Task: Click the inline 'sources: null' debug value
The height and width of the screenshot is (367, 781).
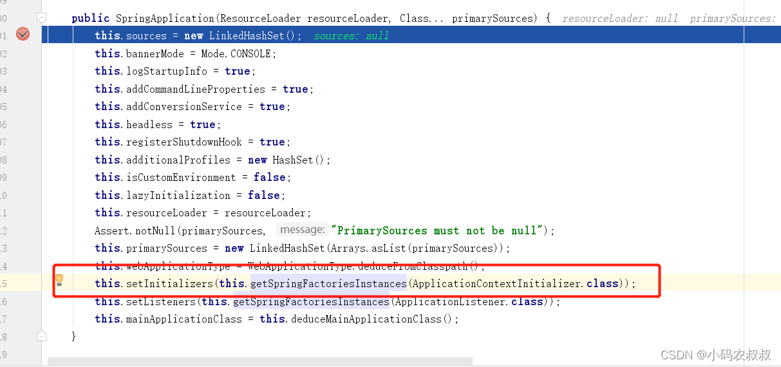Action: (x=351, y=36)
